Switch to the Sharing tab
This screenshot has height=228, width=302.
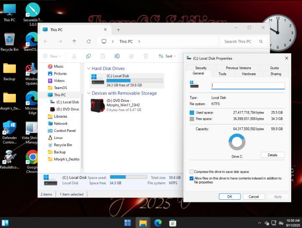[276, 74]
